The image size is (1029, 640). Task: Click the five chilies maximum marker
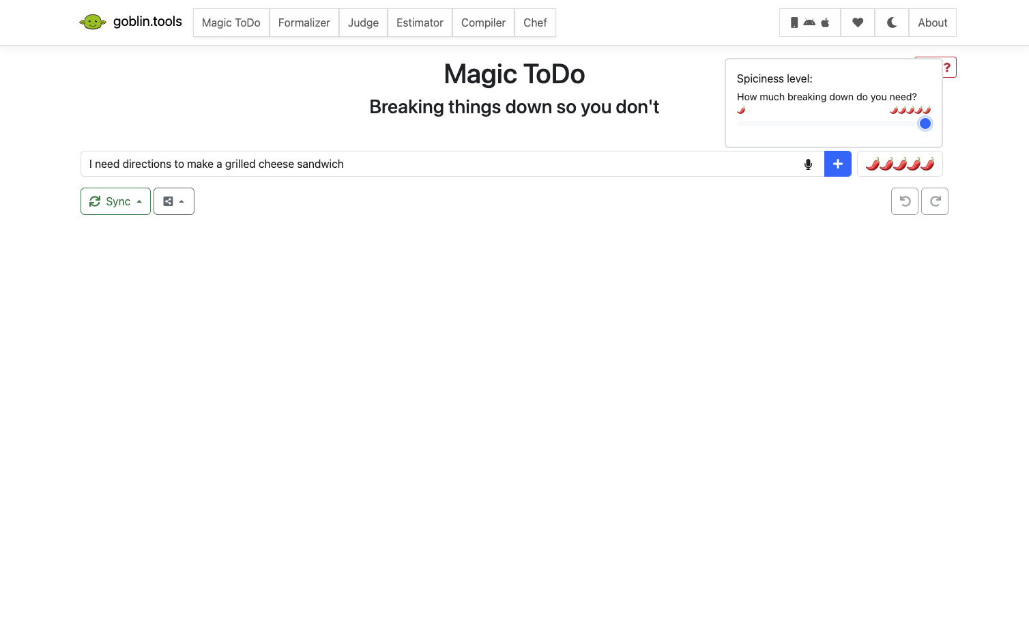910,110
